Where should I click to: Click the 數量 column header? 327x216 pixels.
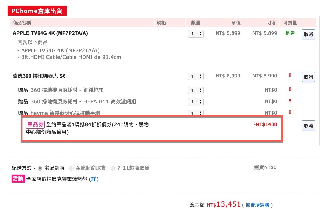tap(196, 23)
